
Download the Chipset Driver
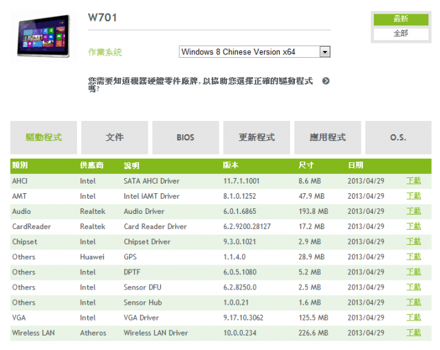pyautogui.click(x=414, y=241)
